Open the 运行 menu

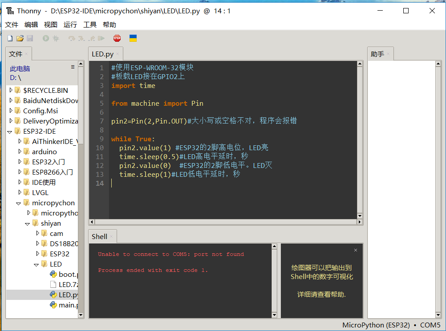[70, 25]
